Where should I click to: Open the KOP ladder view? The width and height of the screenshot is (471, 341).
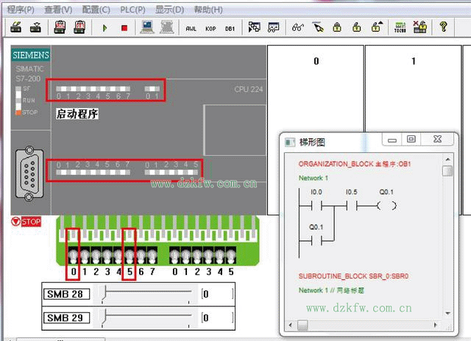210,28
